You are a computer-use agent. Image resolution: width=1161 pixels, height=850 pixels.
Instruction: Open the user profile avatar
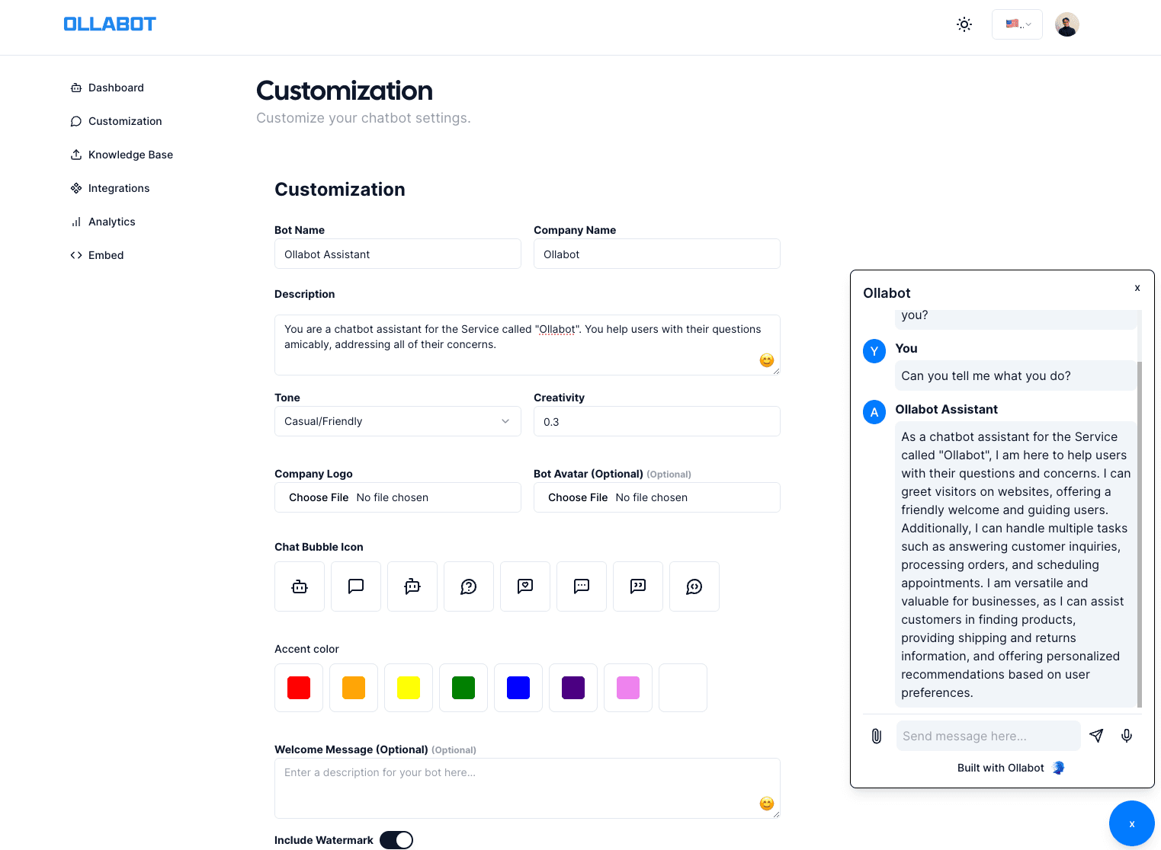click(1067, 24)
